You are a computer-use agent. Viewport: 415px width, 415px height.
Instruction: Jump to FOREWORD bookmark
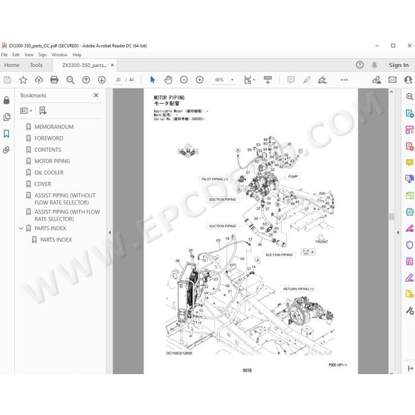point(49,138)
